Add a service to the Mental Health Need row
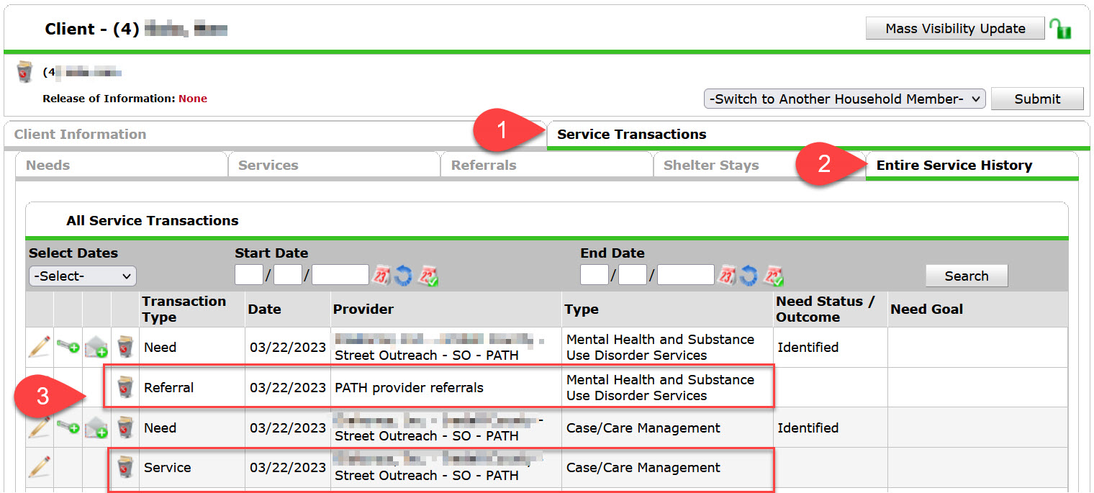This screenshot has width=1094, height=493. pos(68,348)
